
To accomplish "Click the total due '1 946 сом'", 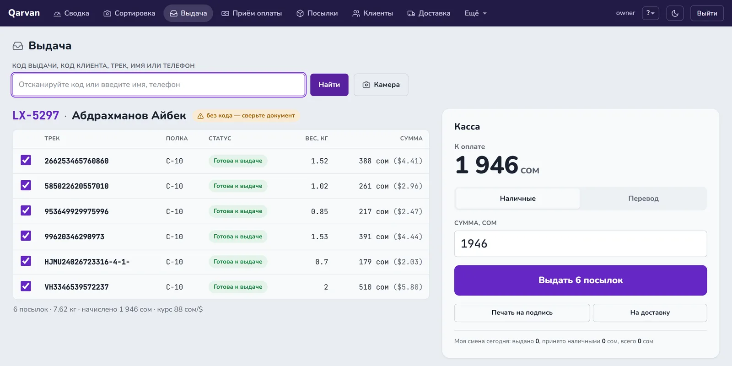I will coord(497,165).
